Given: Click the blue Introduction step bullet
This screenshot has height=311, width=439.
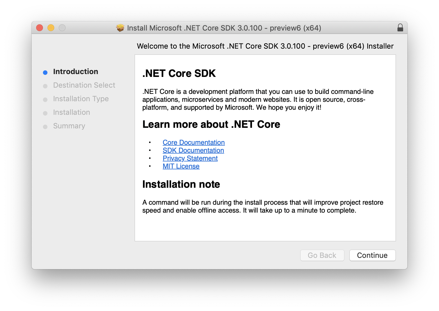Looking at the screenshot, I should point(45,72).
